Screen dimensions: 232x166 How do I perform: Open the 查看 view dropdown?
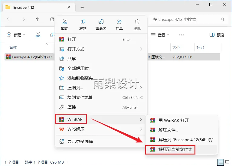pos(160,35)
